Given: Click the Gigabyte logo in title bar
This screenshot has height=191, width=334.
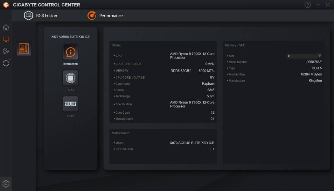Looking at the screenshot, I should [6, 5].
